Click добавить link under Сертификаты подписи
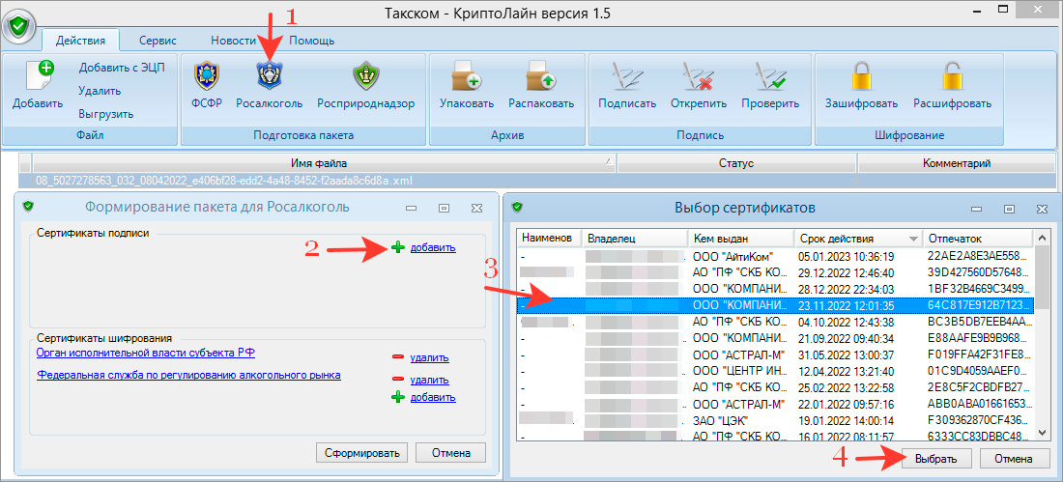Viewport: 1063px width, 482px height. [x=433, y=248]
